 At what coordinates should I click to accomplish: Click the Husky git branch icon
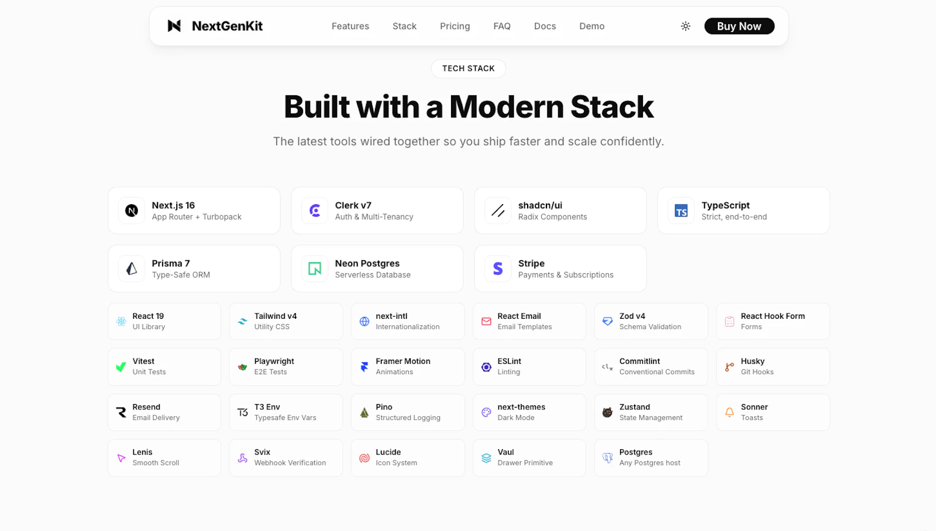click(729, 367)
